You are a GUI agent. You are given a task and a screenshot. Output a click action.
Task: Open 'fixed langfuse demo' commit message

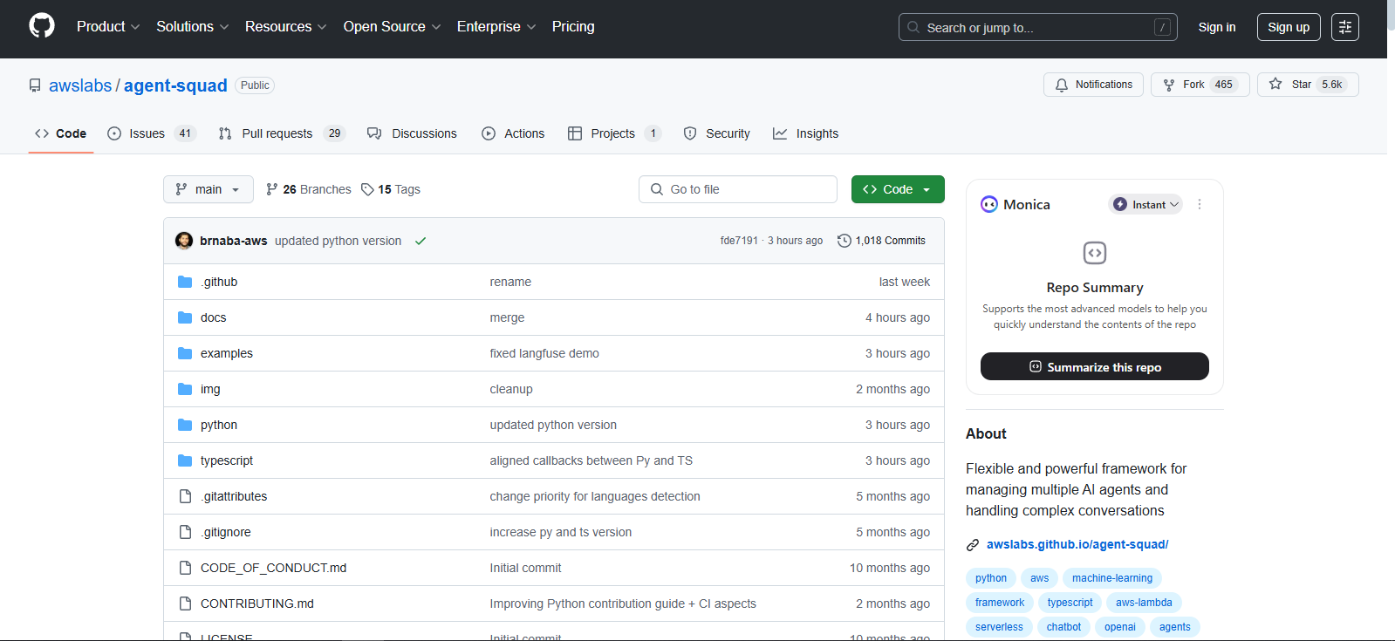pyautogui.click(x=544, y=353)
